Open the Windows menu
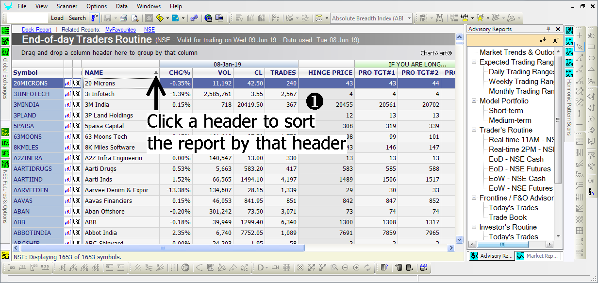The height and width of the screenshot is (283, 598). pyautogui.click(x=149, y=6)
